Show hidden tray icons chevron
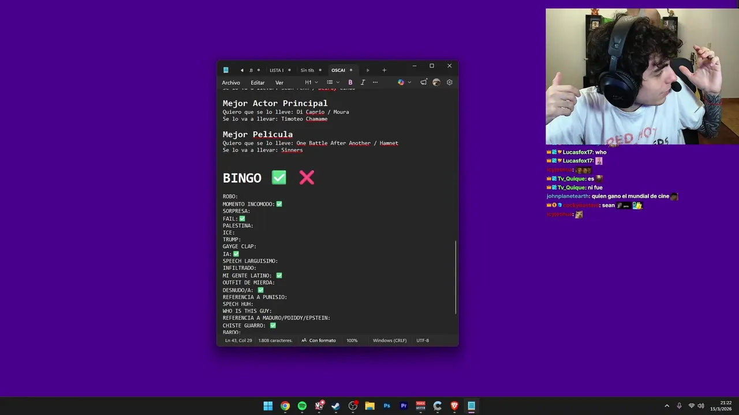This screenshot has height=415, width=739. pyautogui.click(x=667, y=406)
